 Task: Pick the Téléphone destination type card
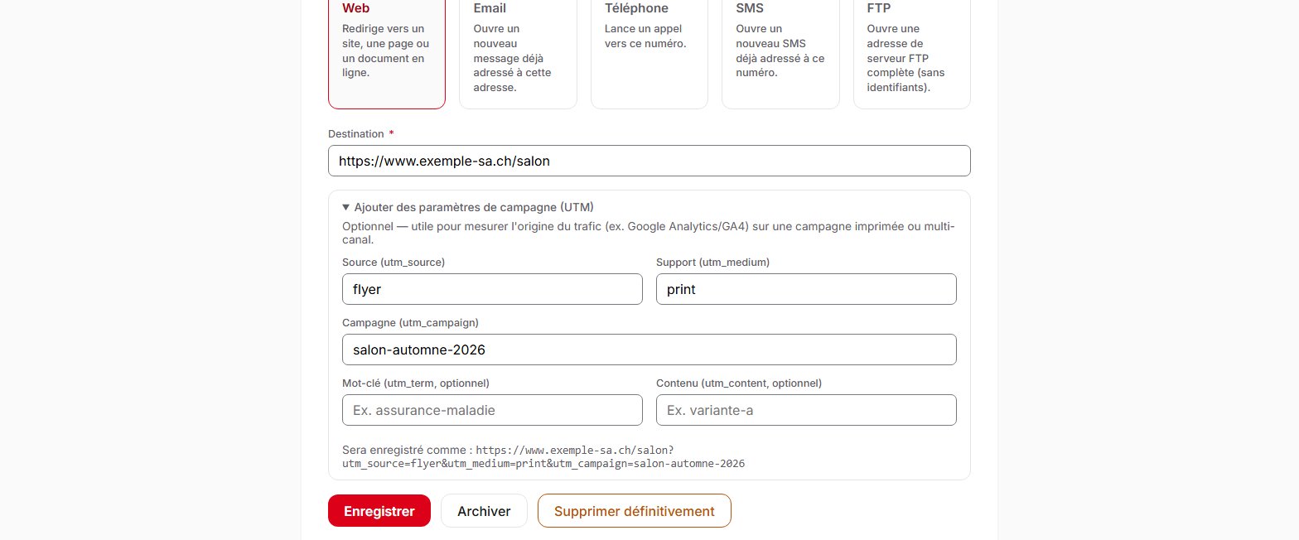(x=649, y=53)
